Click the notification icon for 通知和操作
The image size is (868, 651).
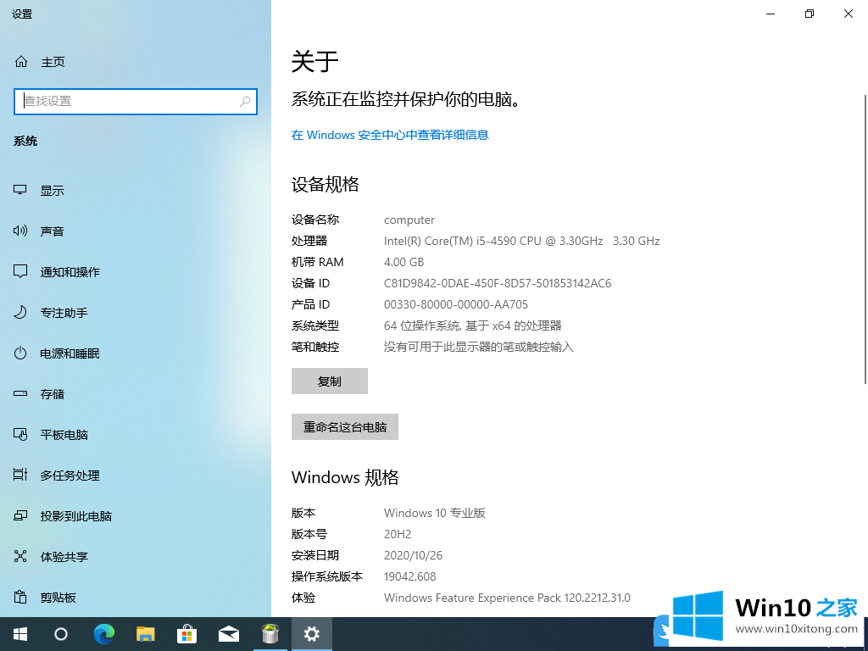click(20, 272)
